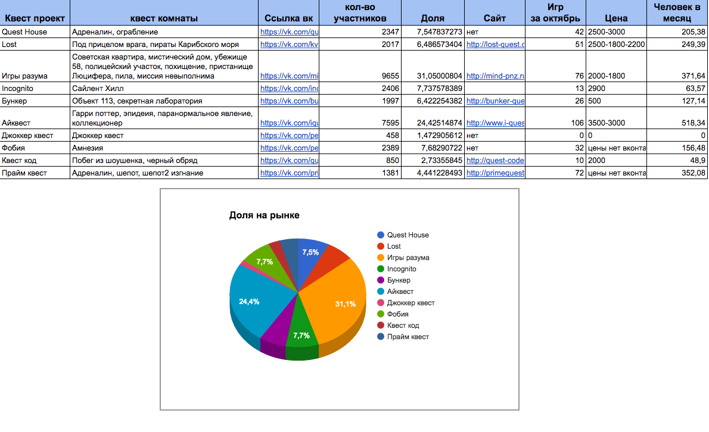
Task: Click the Quest House project cell
Action: click(35, 32)
